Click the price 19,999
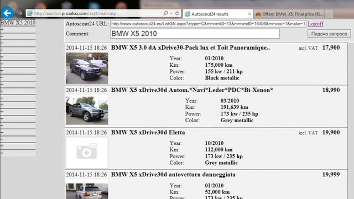Screen dimensions: 354x199 [331, 175]
